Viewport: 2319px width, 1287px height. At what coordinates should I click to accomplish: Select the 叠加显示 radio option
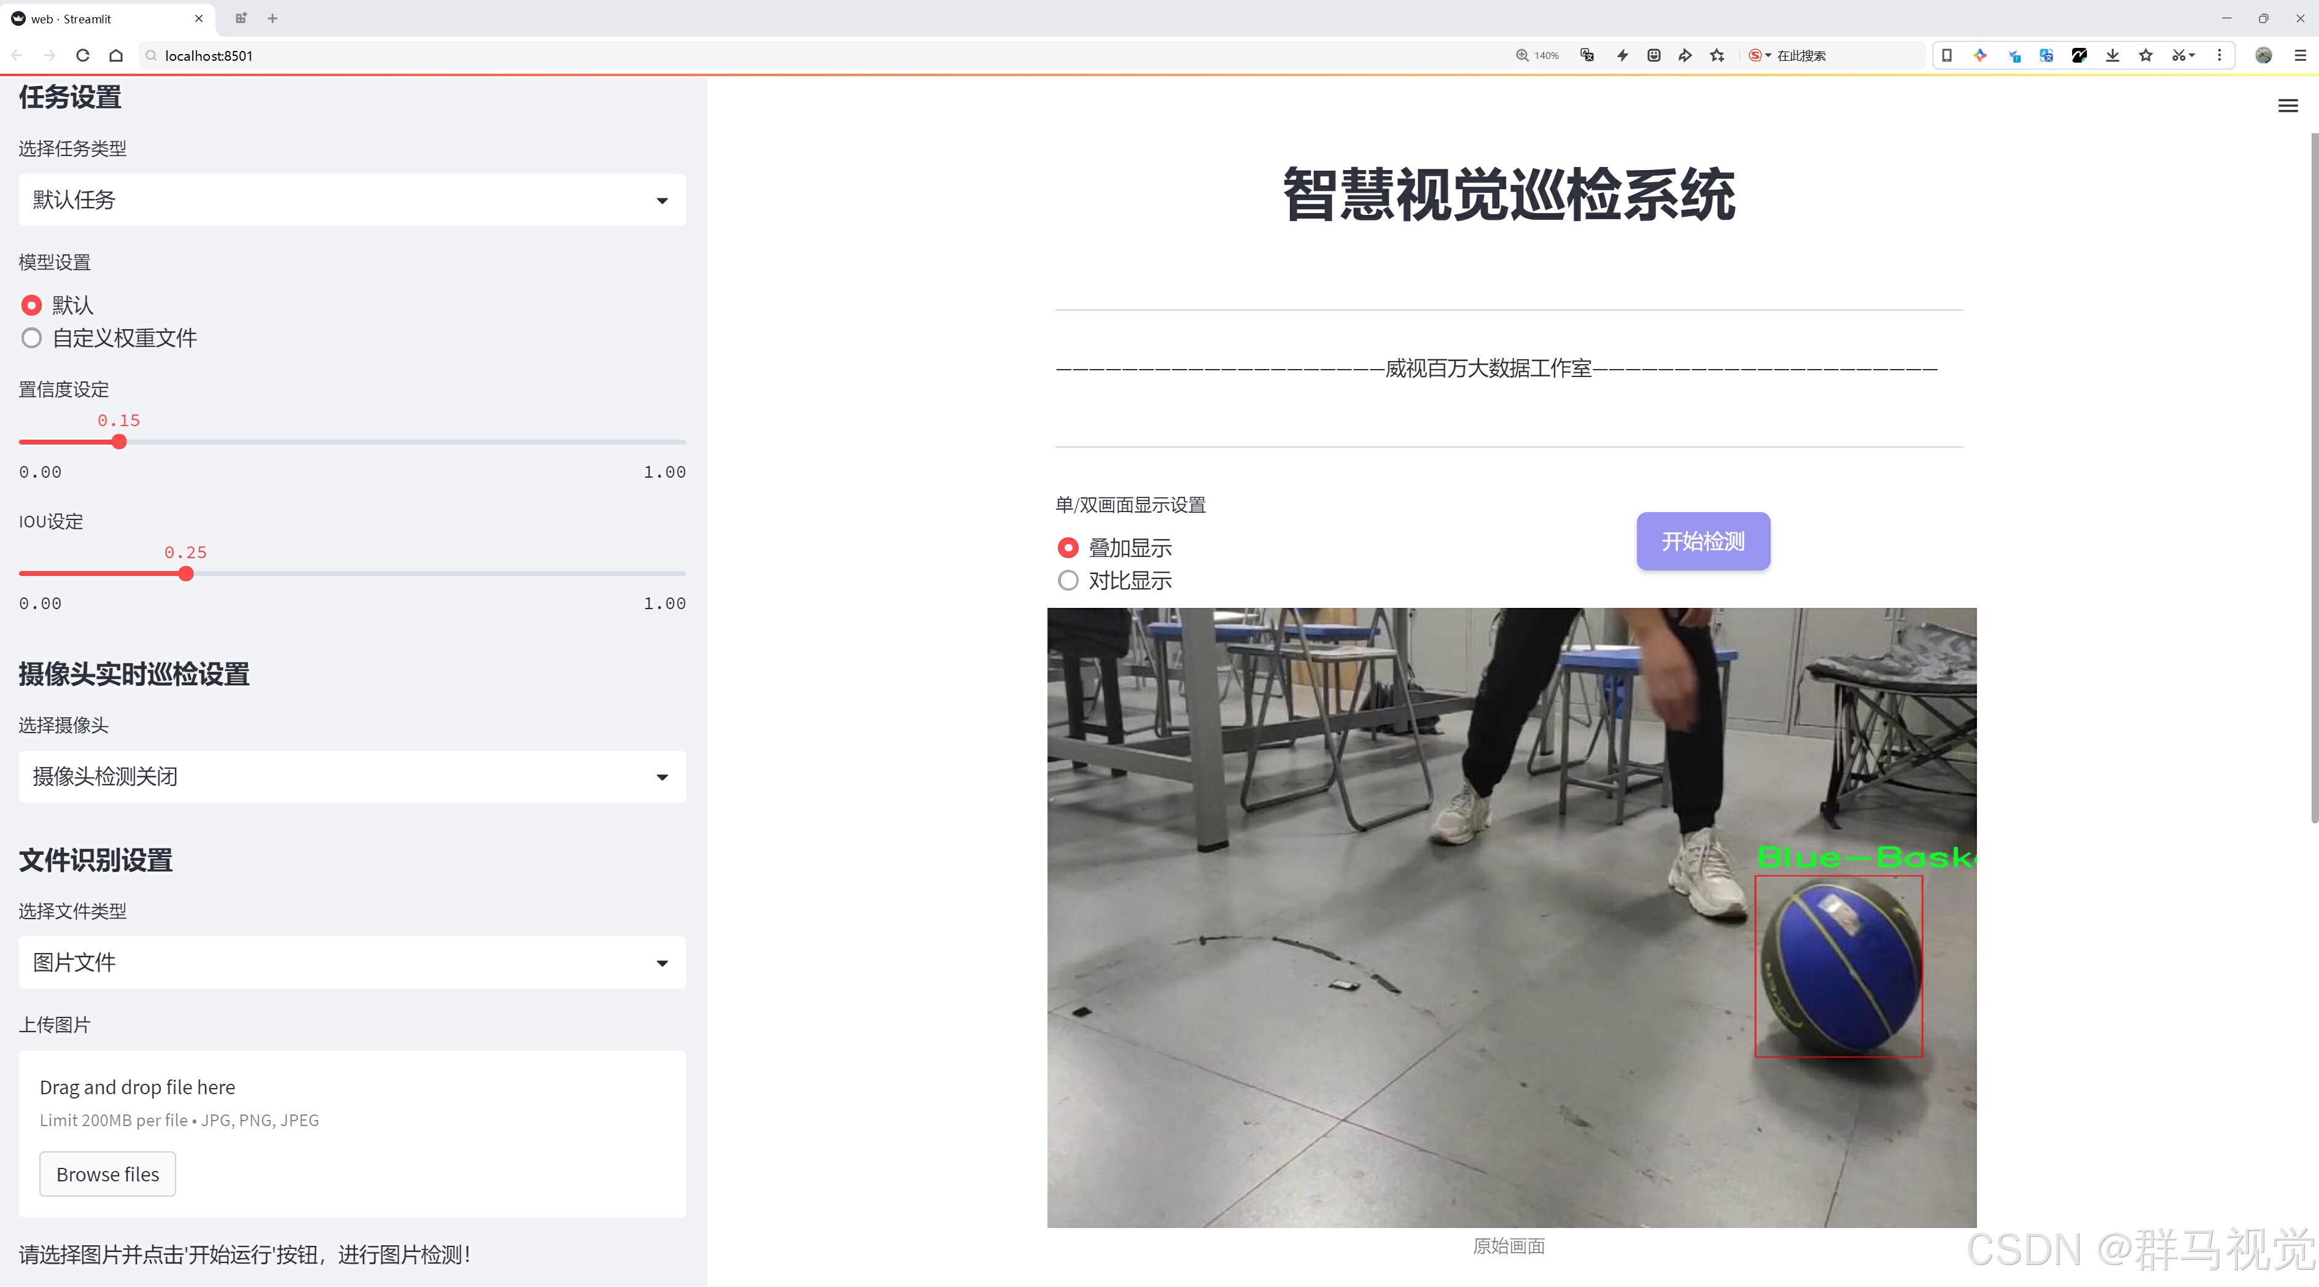tap(1068, 547)
